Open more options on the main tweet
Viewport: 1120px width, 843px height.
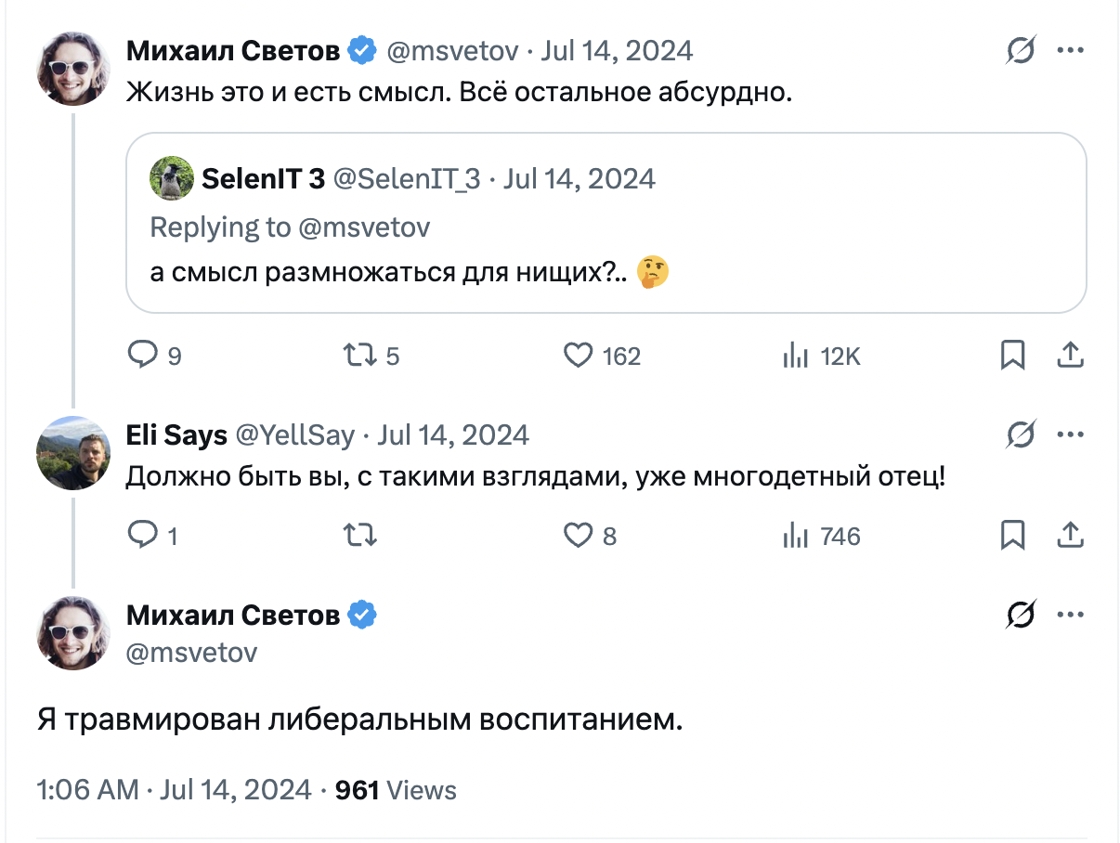[1071, 614]
